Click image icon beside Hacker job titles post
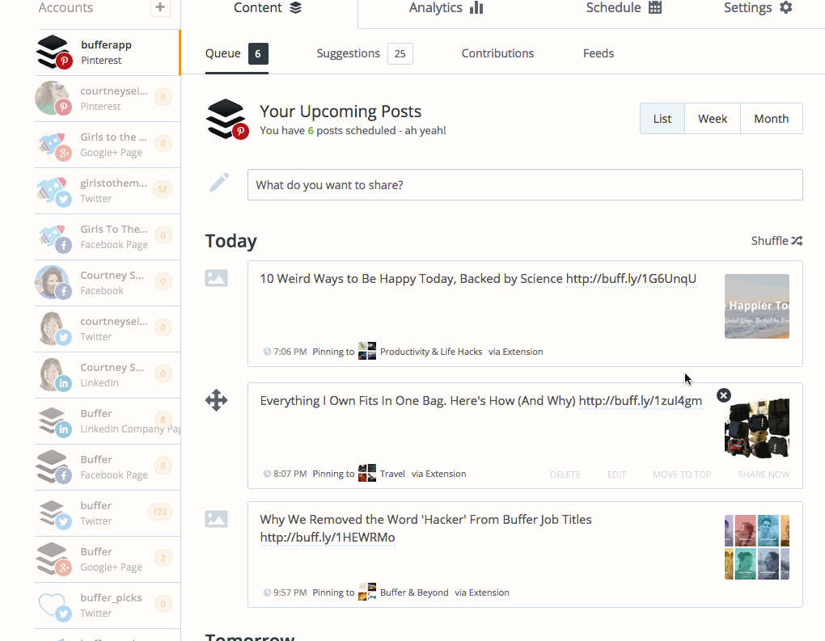825x641 pixels. point(216,518)
